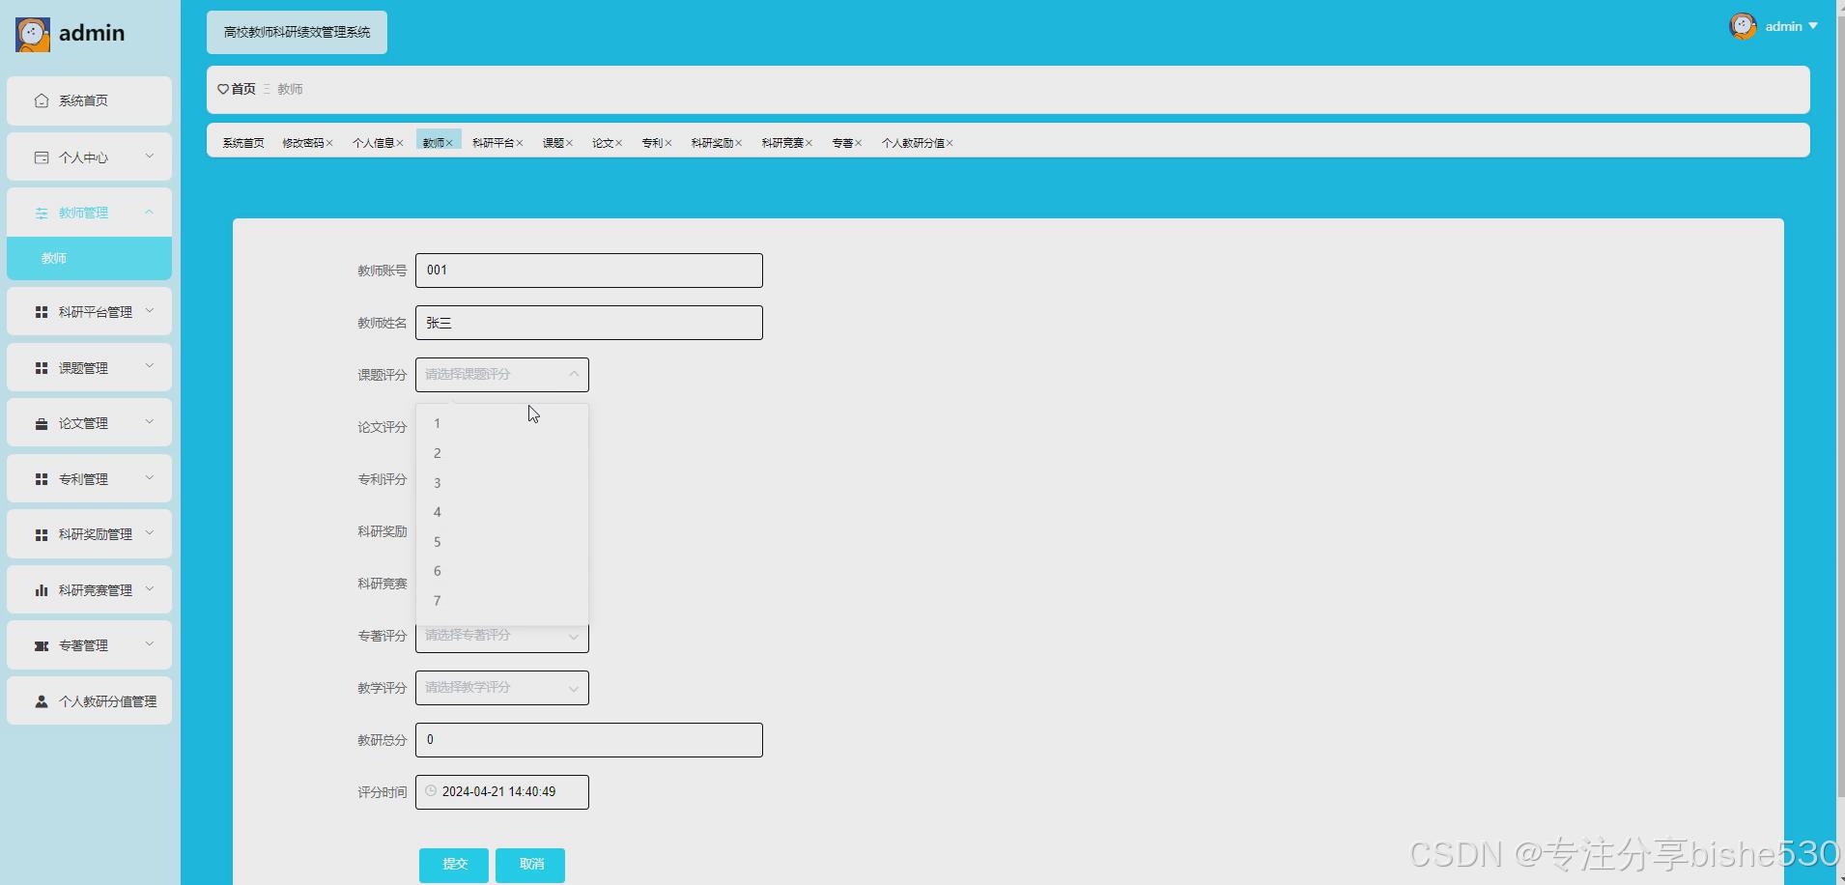This screenshot has height=885, width=1845.
Task: Select option 1 in 课题评分 list
Action: (502, 423)
